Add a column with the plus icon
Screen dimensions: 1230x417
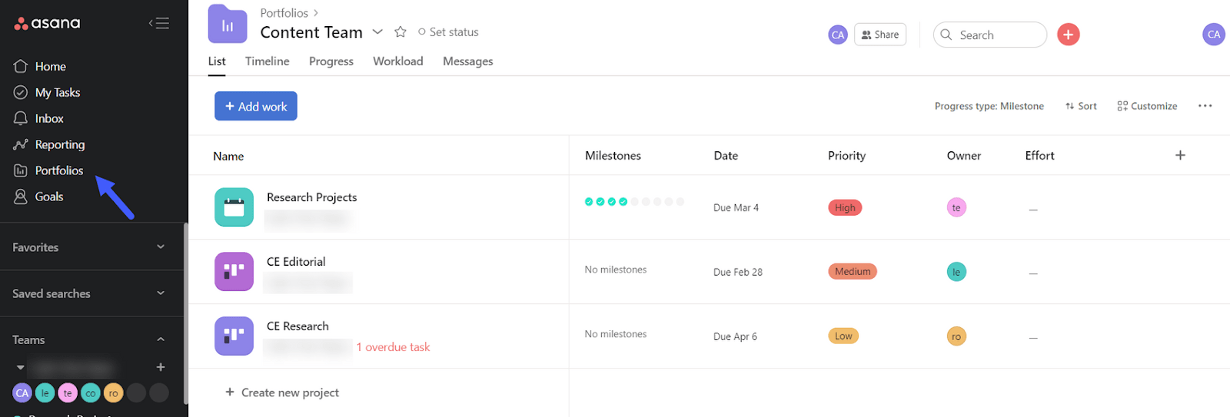[1180, 155]
